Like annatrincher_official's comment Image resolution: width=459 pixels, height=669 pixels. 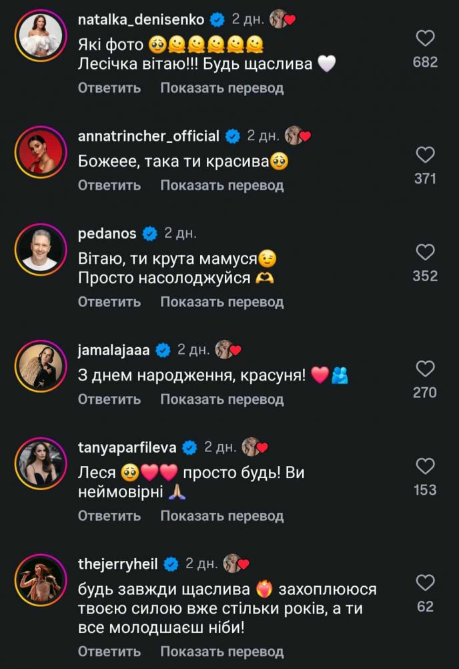425,156
